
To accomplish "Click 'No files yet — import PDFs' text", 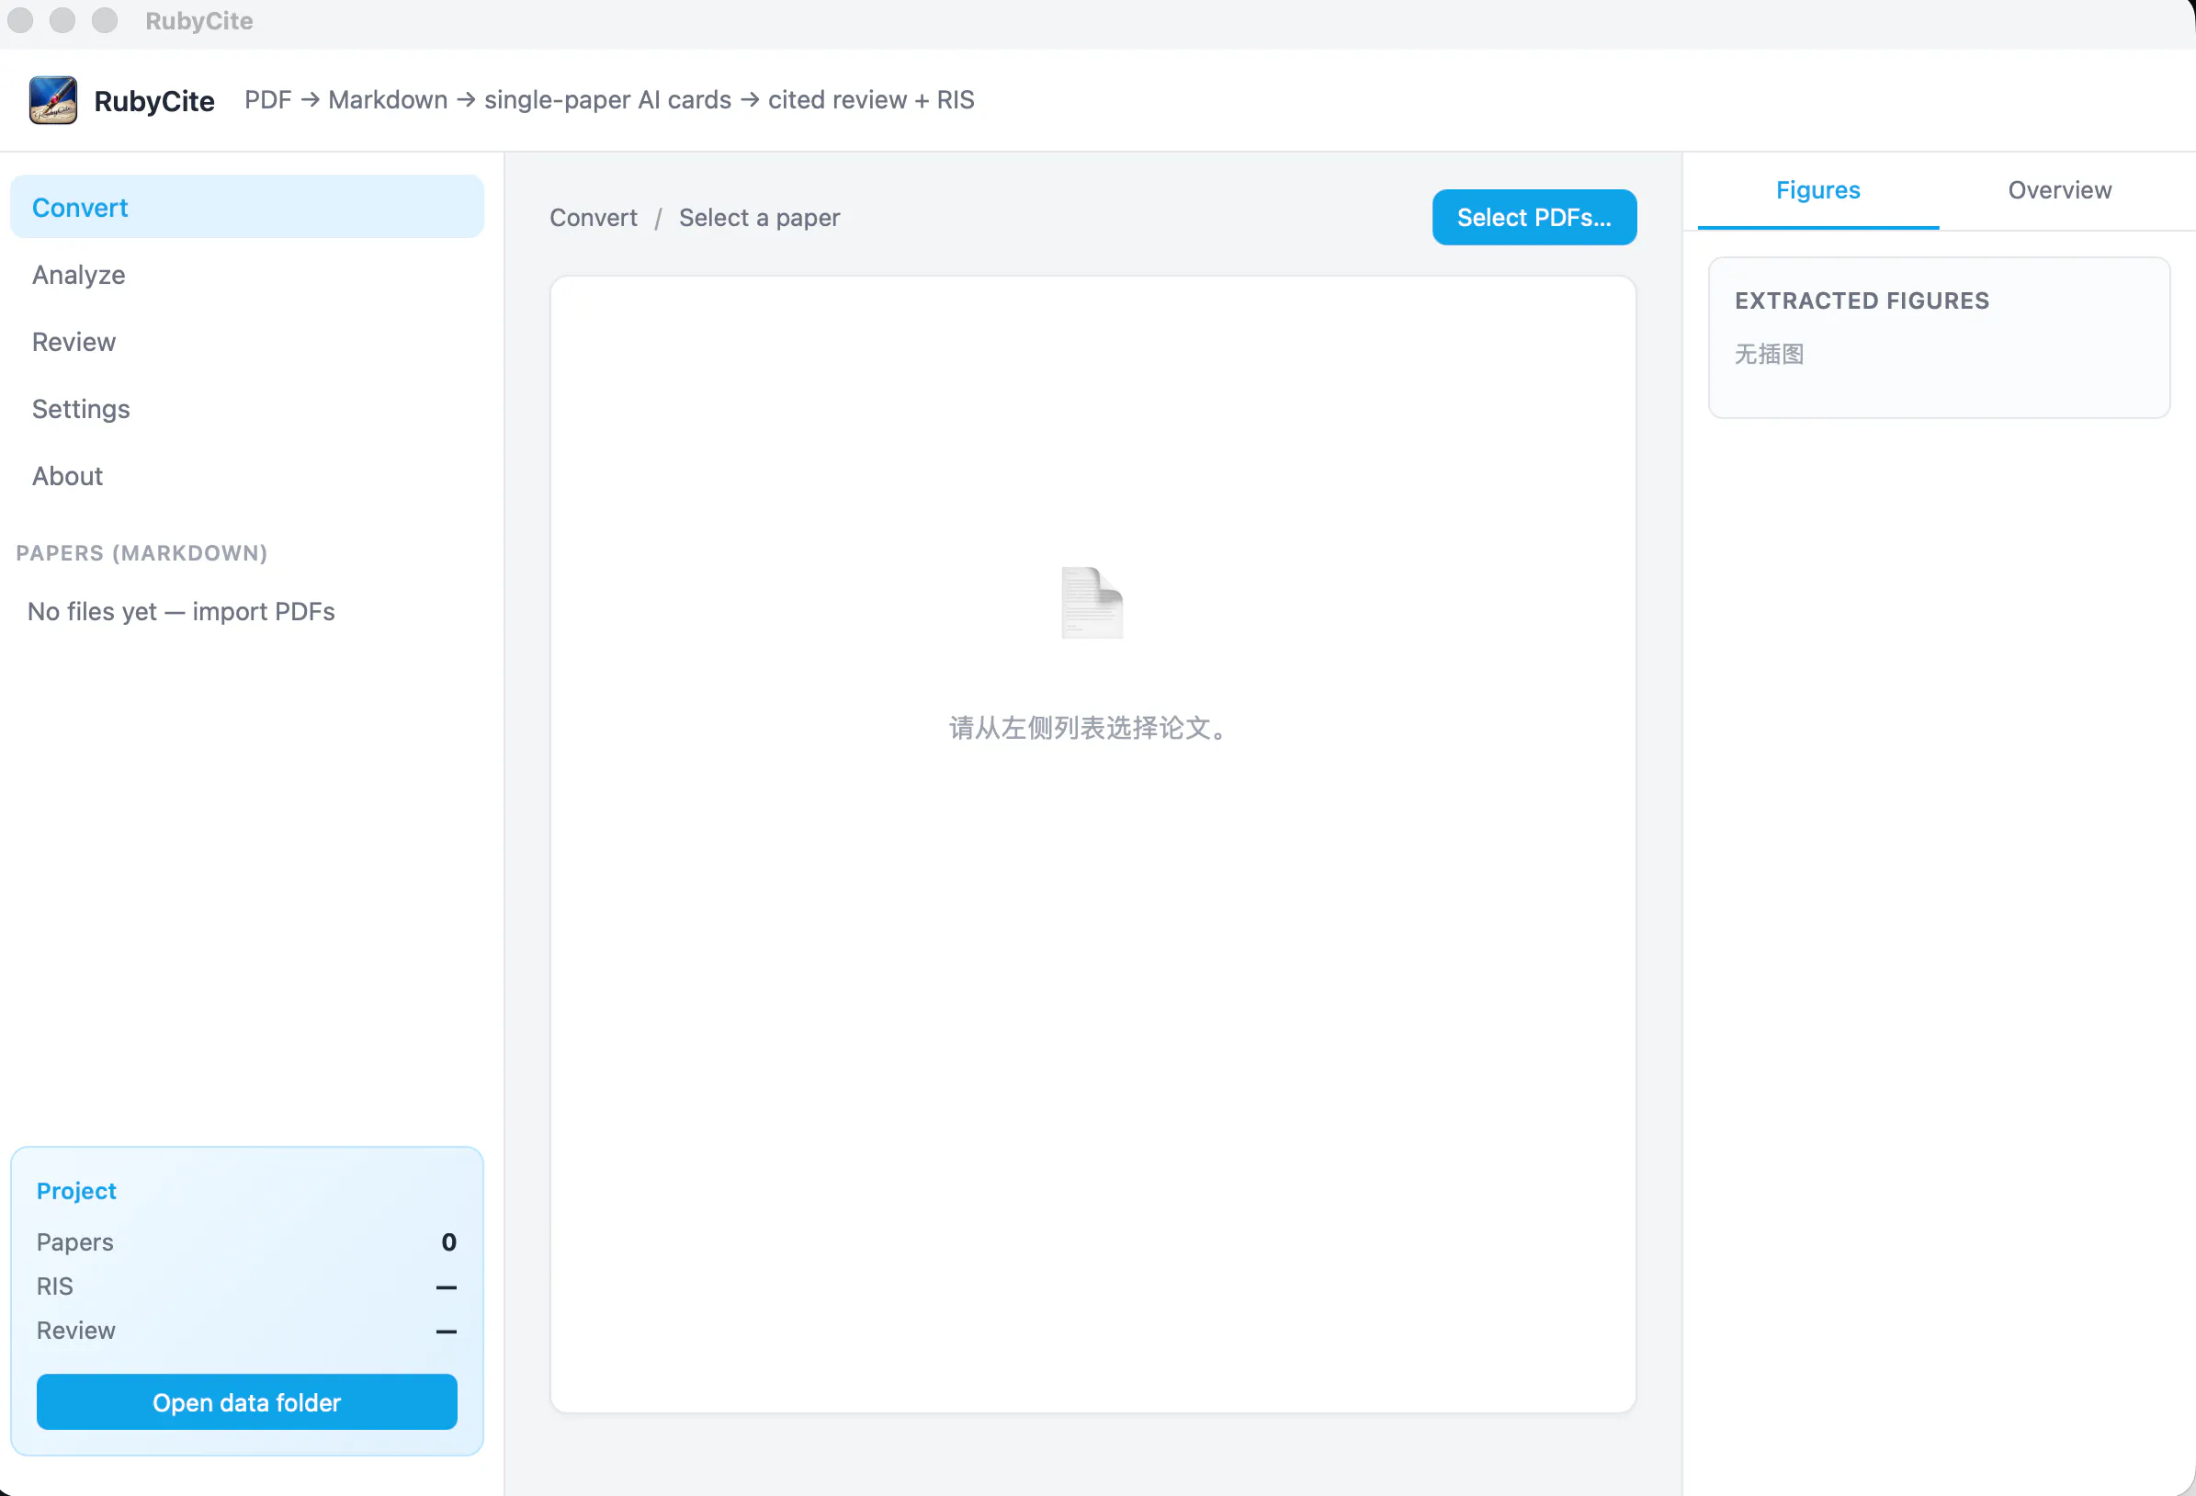I will (x=181, y=611).
